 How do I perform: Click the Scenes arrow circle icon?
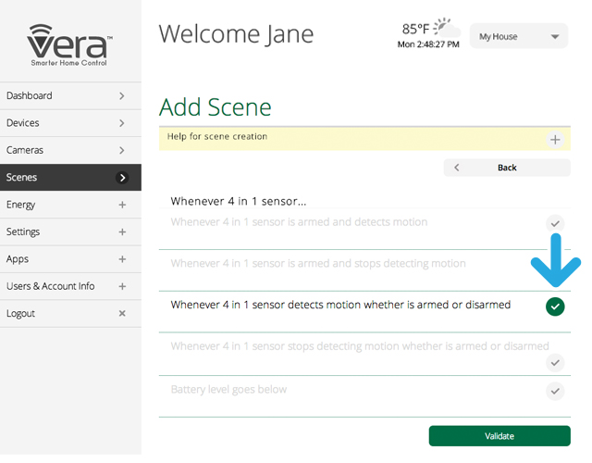point(122,177)
